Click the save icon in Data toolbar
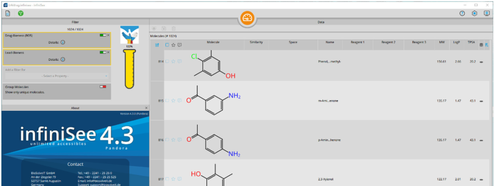The width and height of the screenshot is (495, 186). coord(163,28)
